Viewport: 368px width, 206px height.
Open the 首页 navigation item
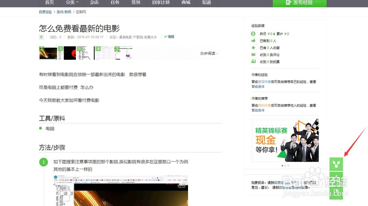tap(49, 2)
